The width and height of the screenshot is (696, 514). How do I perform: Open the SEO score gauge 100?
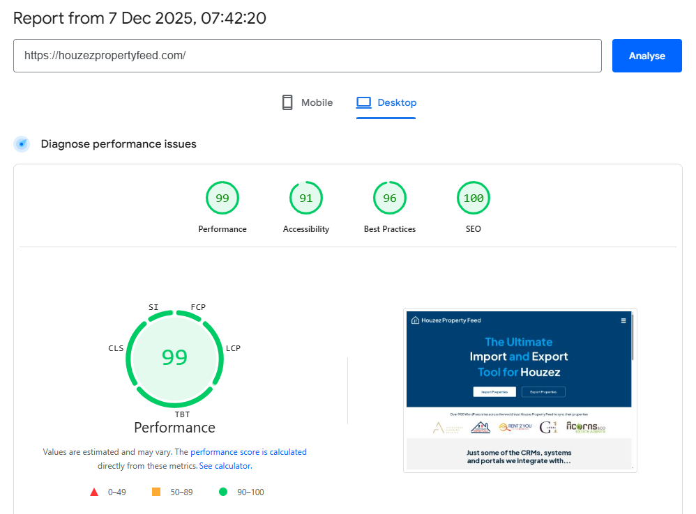[474, 198]
